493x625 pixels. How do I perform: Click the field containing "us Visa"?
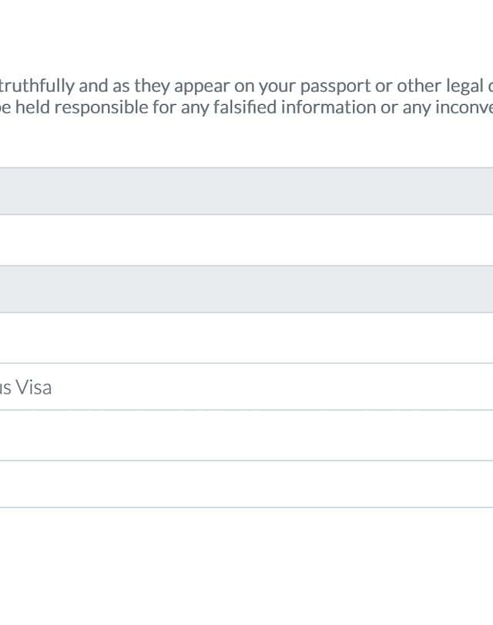tap(246, 387)
